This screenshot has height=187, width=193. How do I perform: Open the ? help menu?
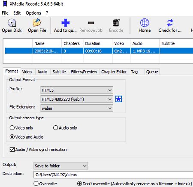[x=47, y=13]
